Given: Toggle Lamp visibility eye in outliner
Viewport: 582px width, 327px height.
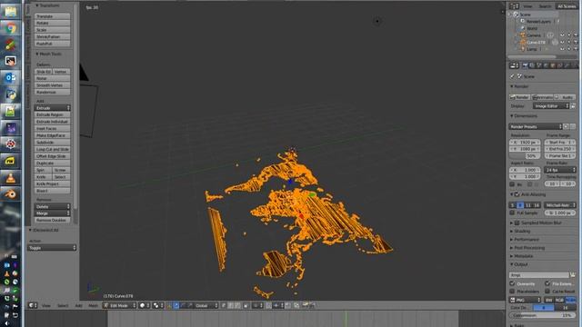Looking at the screenshot, I should click(562, 49).
